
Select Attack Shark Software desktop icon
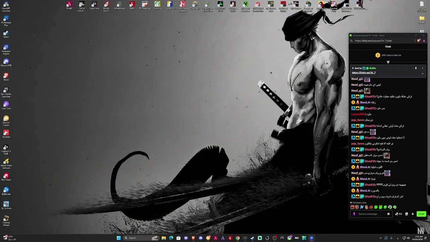coord(6,164)
